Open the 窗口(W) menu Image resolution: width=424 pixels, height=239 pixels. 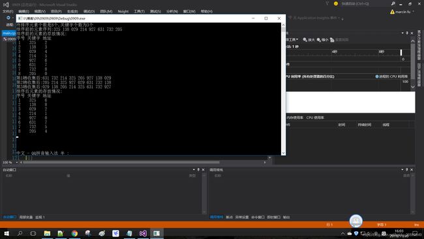[x=189, y=11]
